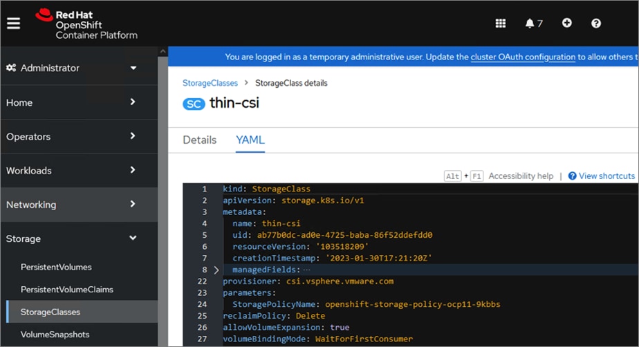This screenshot has width=639, height=347.
Task: Expand the Home navigation section
Action: click(x=79, y=102)
